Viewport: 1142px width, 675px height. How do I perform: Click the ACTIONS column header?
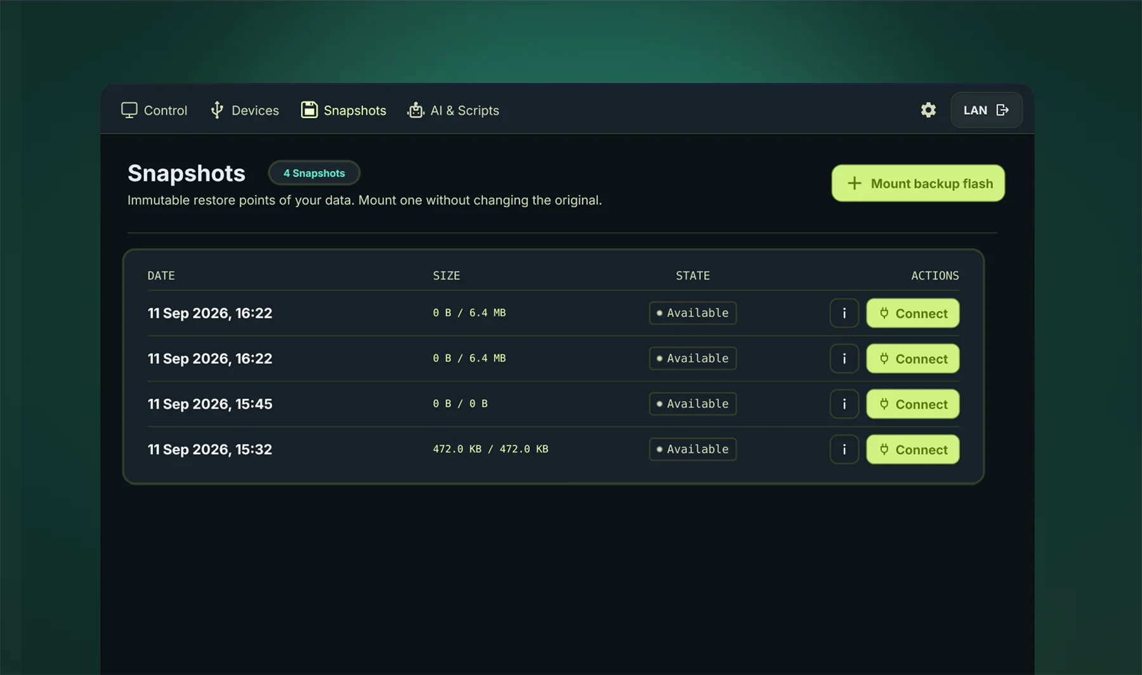click(x=935, y=275)
